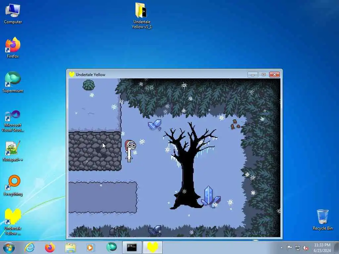Click the Undertale Yellow window title text
The width and height of the screenshot is (339, 254).
coord(90,75)
